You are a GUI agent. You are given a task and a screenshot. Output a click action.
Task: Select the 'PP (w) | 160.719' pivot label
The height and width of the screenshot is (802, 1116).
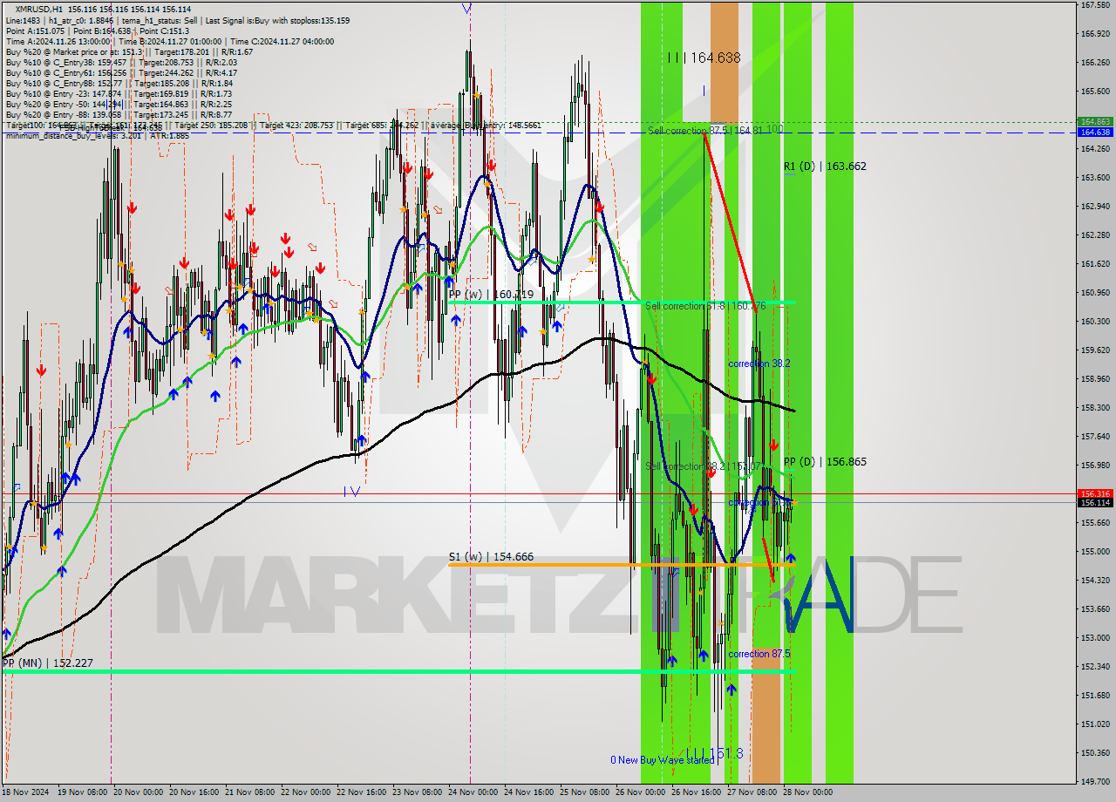coord(491,295)
